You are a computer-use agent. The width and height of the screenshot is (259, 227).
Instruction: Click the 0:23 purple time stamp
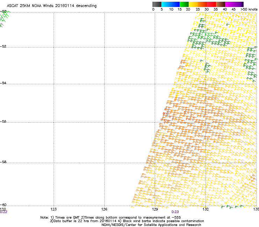175,212
